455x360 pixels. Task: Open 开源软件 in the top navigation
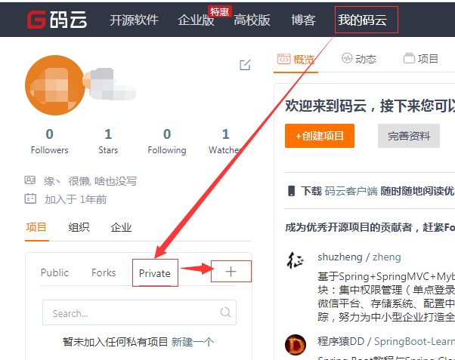point(134,20)
